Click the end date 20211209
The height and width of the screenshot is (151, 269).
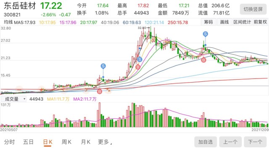pos(260,130)
